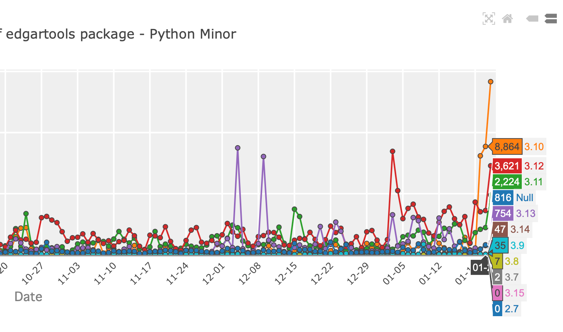
Task: Click the cyan 35 hover label
Action: coord(500,246)
